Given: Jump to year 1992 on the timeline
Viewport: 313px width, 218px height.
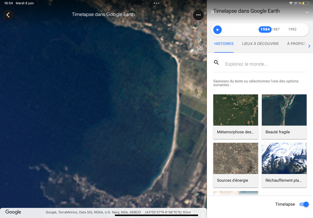Looking at the screenshot, I should pos(292,29).
